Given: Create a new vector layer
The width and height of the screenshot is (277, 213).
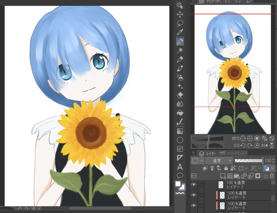Looking at the screenshot, I should coord(230,176).
